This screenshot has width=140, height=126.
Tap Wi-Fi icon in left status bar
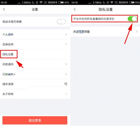pyautogui.click(x=41, y=3)
